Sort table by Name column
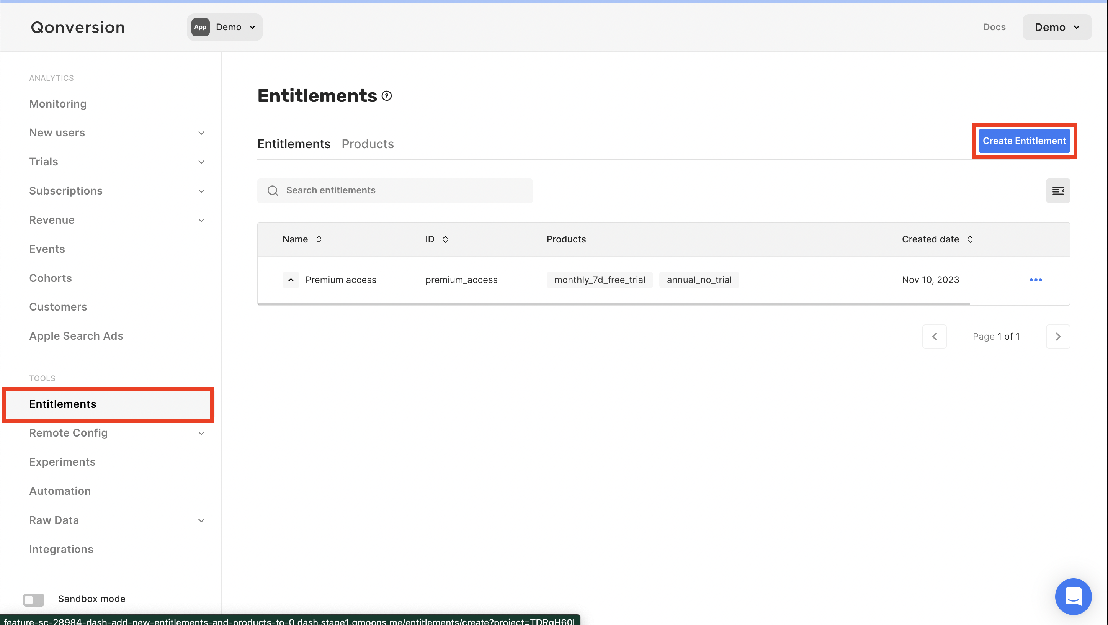 319,239
